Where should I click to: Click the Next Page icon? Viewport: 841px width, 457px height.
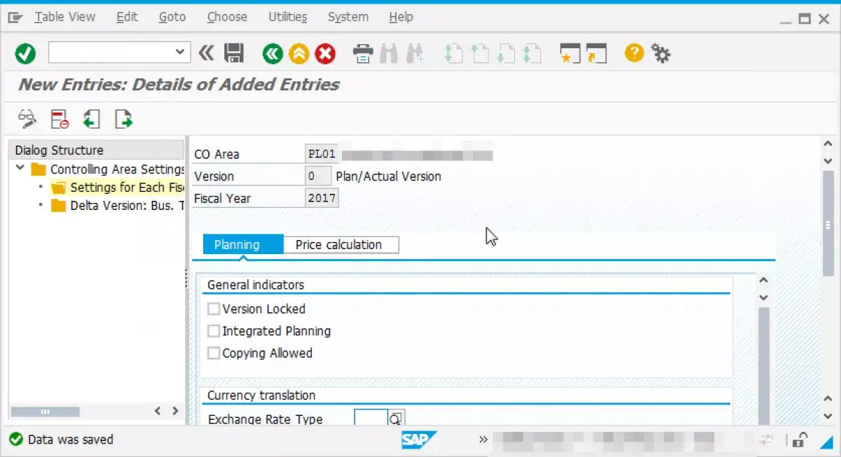coord(506,53)
